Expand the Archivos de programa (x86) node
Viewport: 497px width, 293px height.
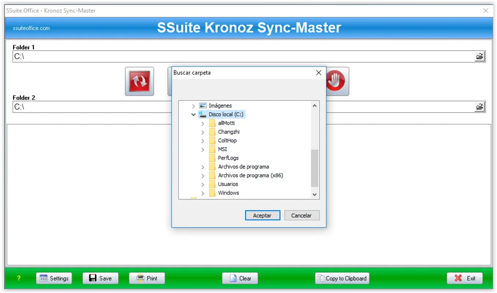point(203,176)
